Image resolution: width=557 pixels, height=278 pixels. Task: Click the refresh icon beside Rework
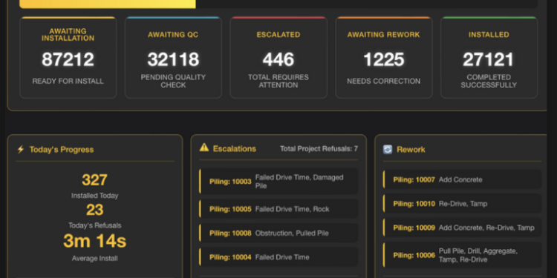click(388, 149)
